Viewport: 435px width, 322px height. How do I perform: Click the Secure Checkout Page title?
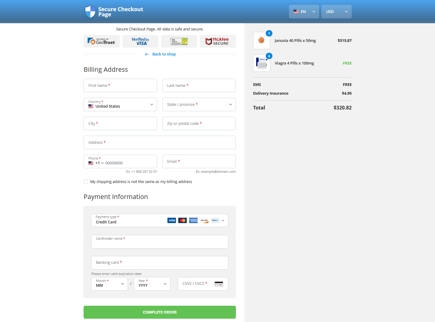(121, 12)
